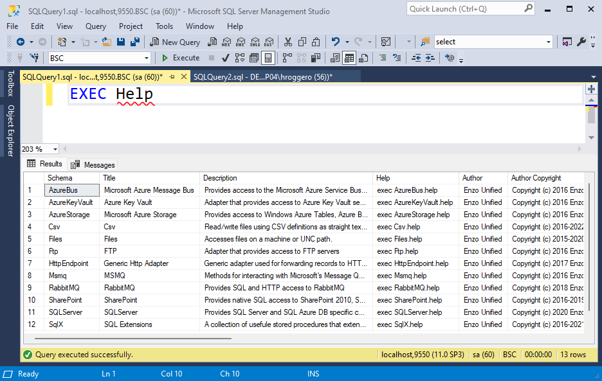Open a new DMX query

pos(241,42)
